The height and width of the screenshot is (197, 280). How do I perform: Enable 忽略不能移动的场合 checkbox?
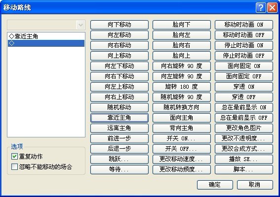tap(14, 167)
